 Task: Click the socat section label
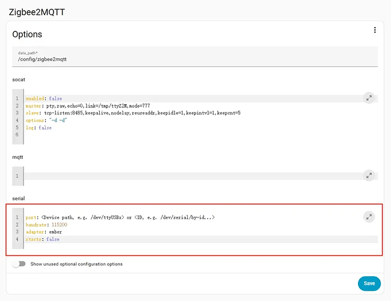(x=19, y=79)
